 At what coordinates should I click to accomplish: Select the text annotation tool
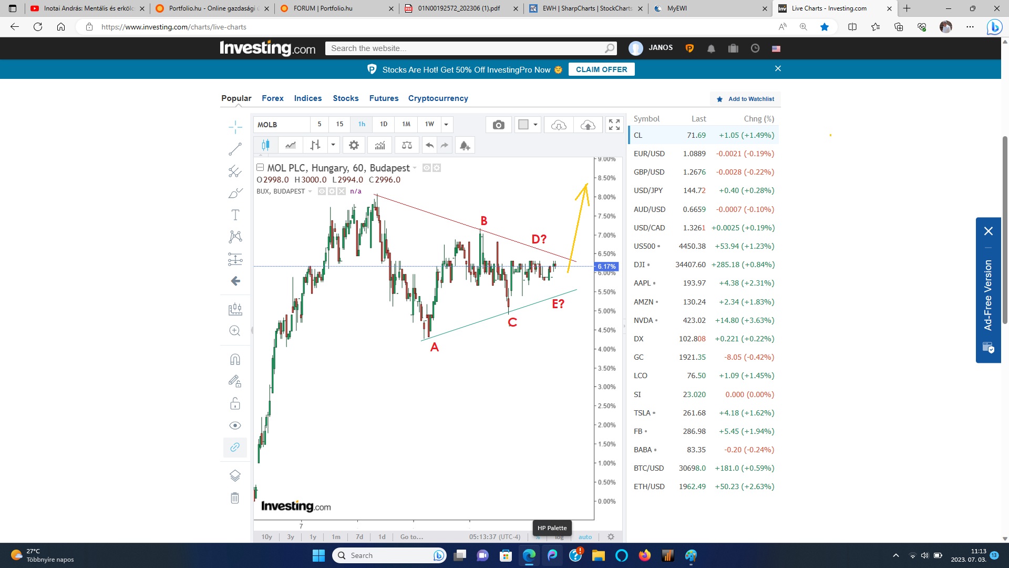click(x=235, y=215)
